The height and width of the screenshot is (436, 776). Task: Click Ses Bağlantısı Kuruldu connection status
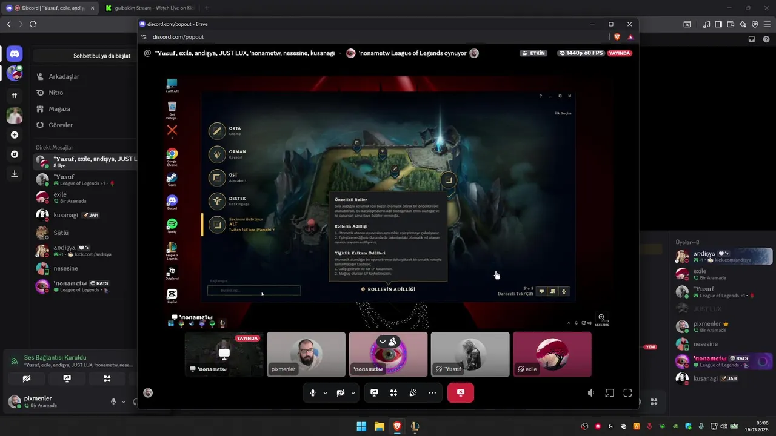coord(55,358)
